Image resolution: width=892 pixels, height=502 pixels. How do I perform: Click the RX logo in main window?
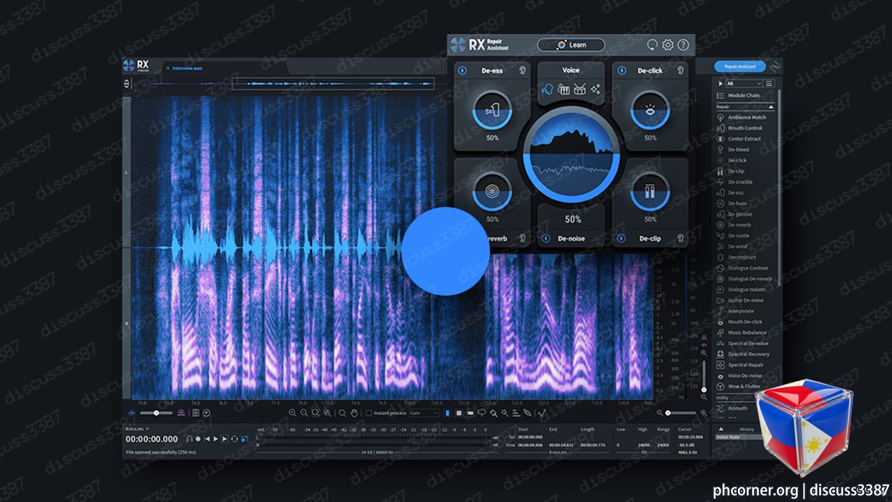point(137,66)
